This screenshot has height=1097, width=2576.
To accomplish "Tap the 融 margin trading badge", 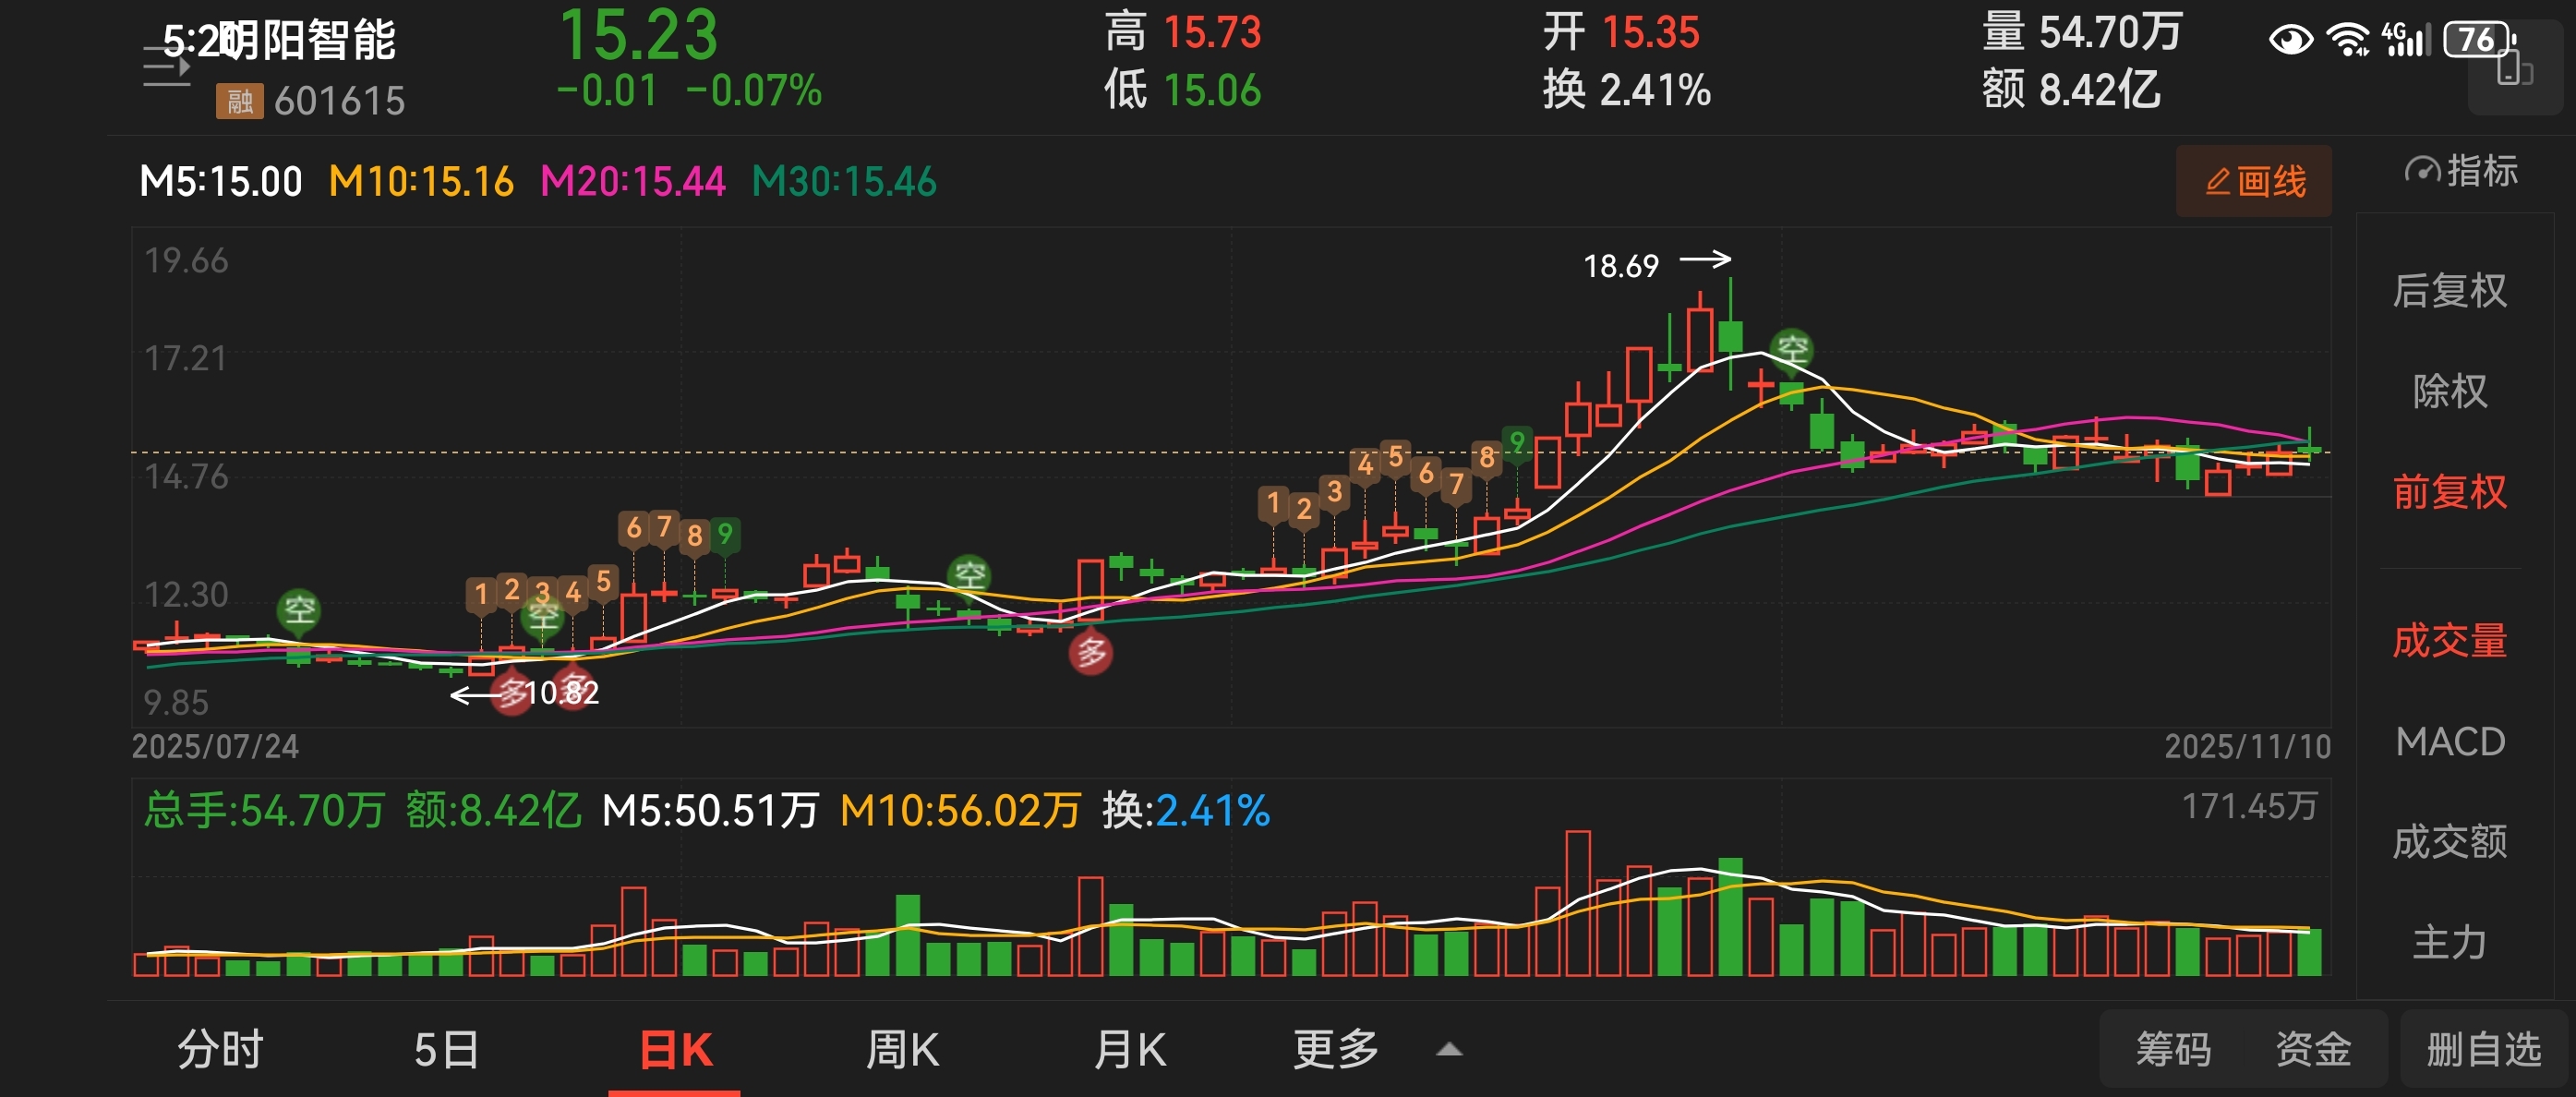I will point(239,101).
